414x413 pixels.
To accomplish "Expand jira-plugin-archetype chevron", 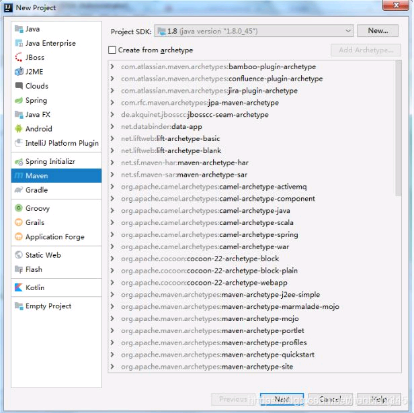I will [x=112, y=91].
